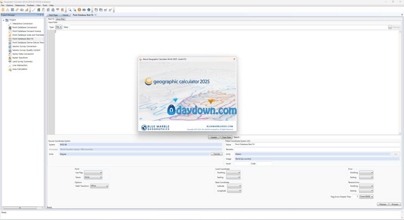
Task: Click the yellow set-square triangle toolbar icon
Action: pyautogui.click(x=26, y=10)
